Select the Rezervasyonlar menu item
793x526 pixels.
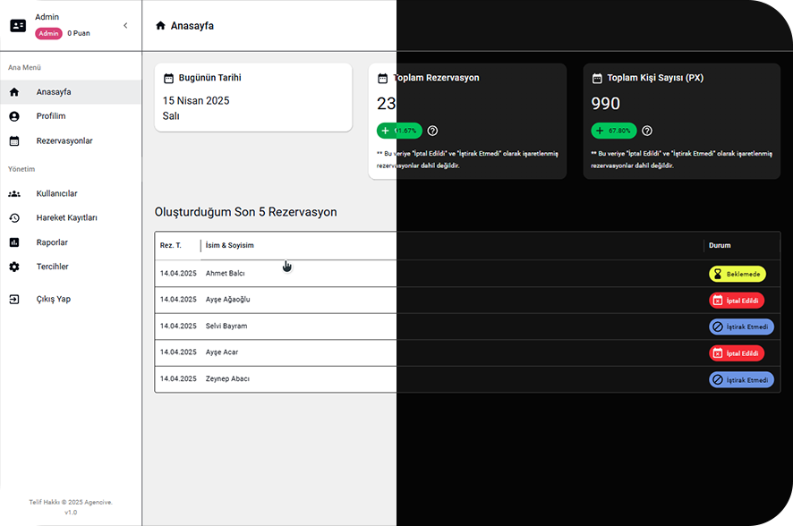[x=63, y=140]
